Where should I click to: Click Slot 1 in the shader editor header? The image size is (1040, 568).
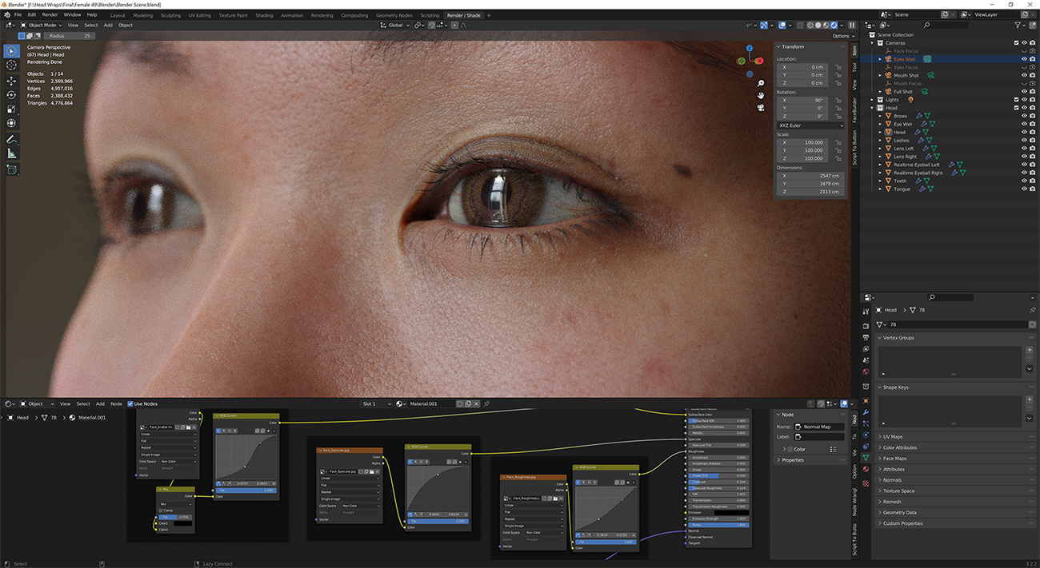[368, 403]
